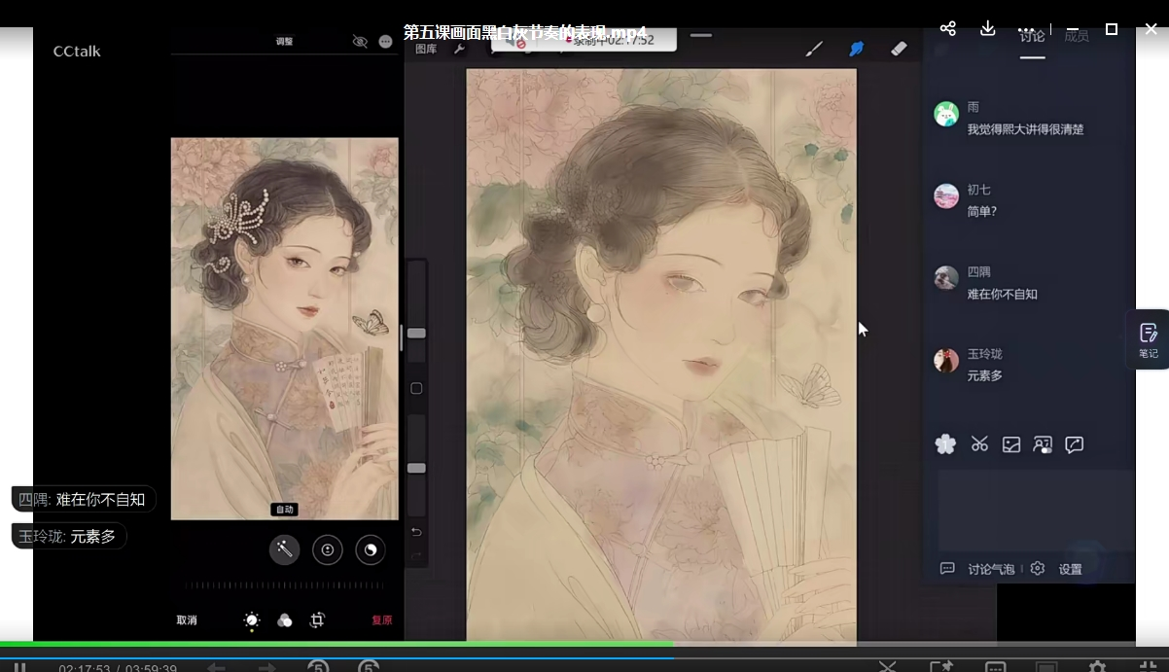Select the crop and rotate icon
Image resolution: width=1169 pixels, height=672 pixels.
coord(317,620)
